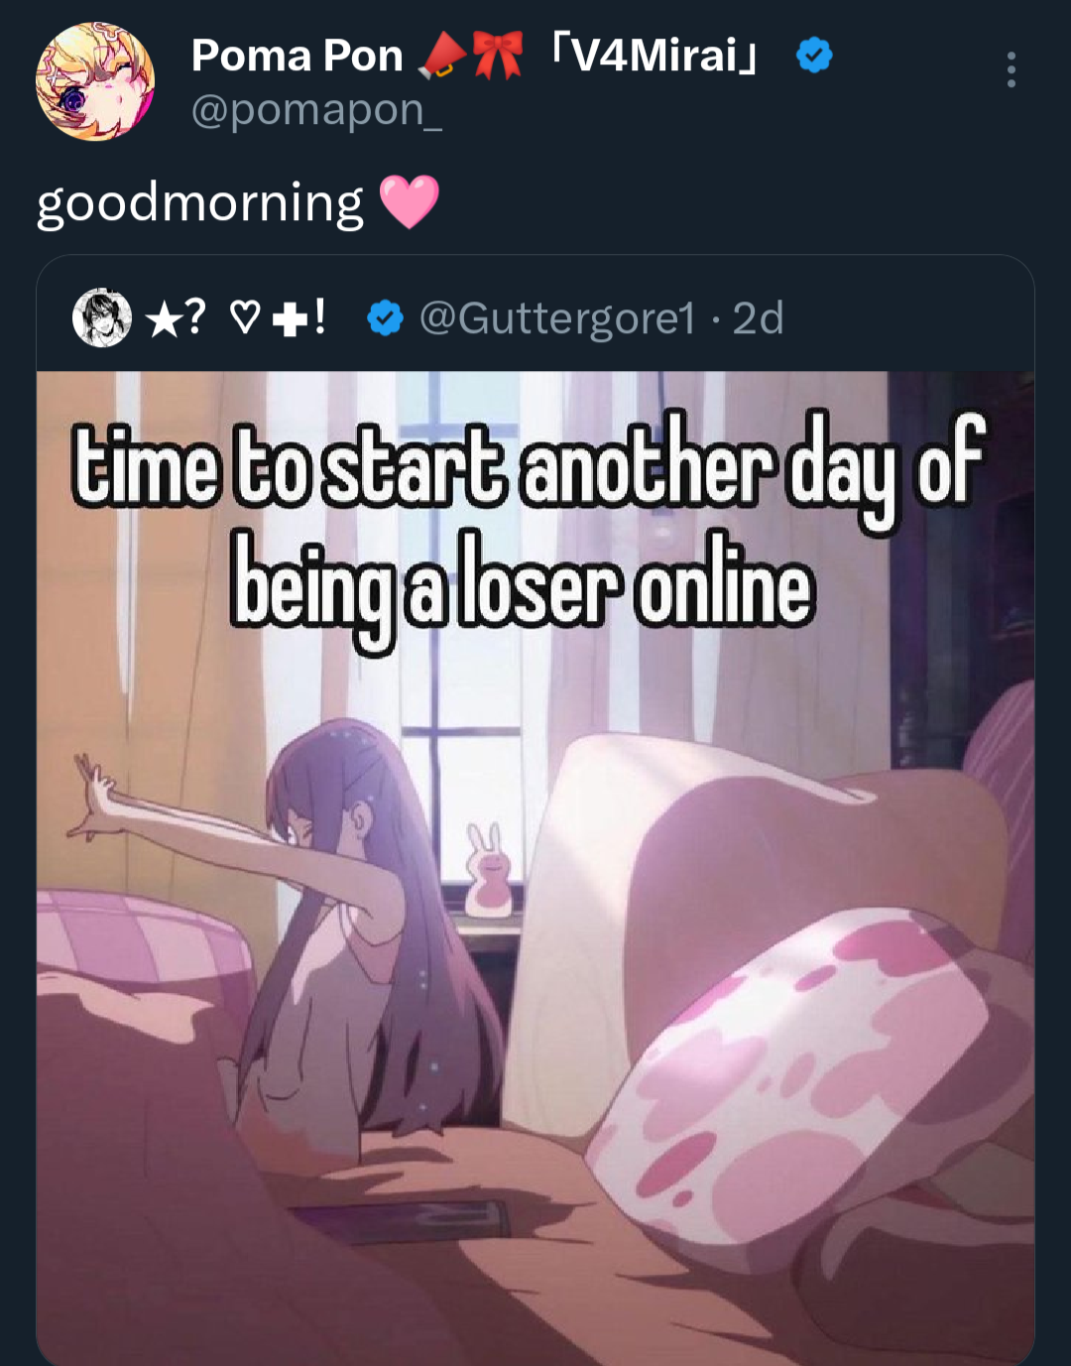Click the bunny figurine in the meme image
The width and height of the screenshot is (1071, 1366).
[489, 870]
